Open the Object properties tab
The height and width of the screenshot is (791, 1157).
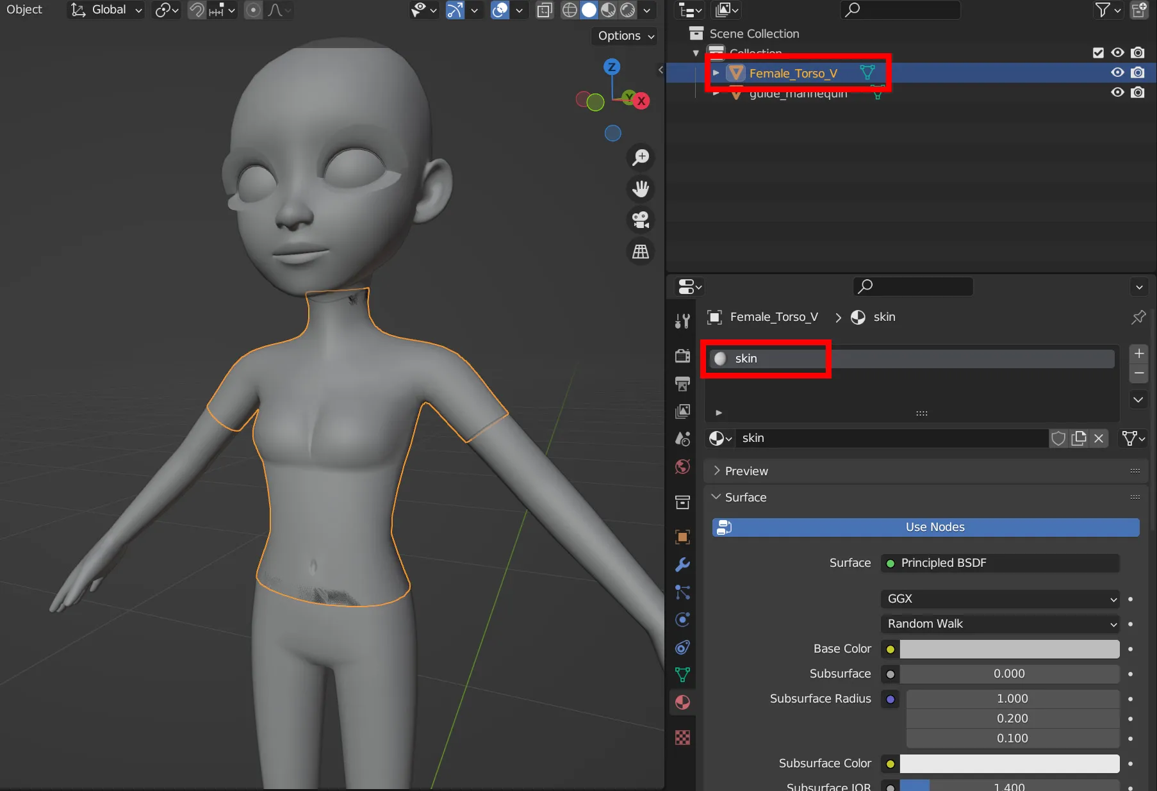click(x=682, y=537)
